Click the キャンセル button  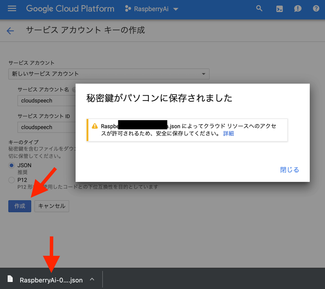[x=52, y=206]
